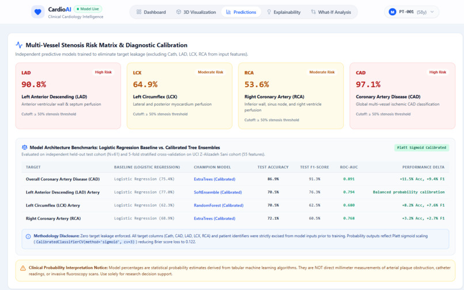Click the 86.9% test accuracy value

point(273,179)
